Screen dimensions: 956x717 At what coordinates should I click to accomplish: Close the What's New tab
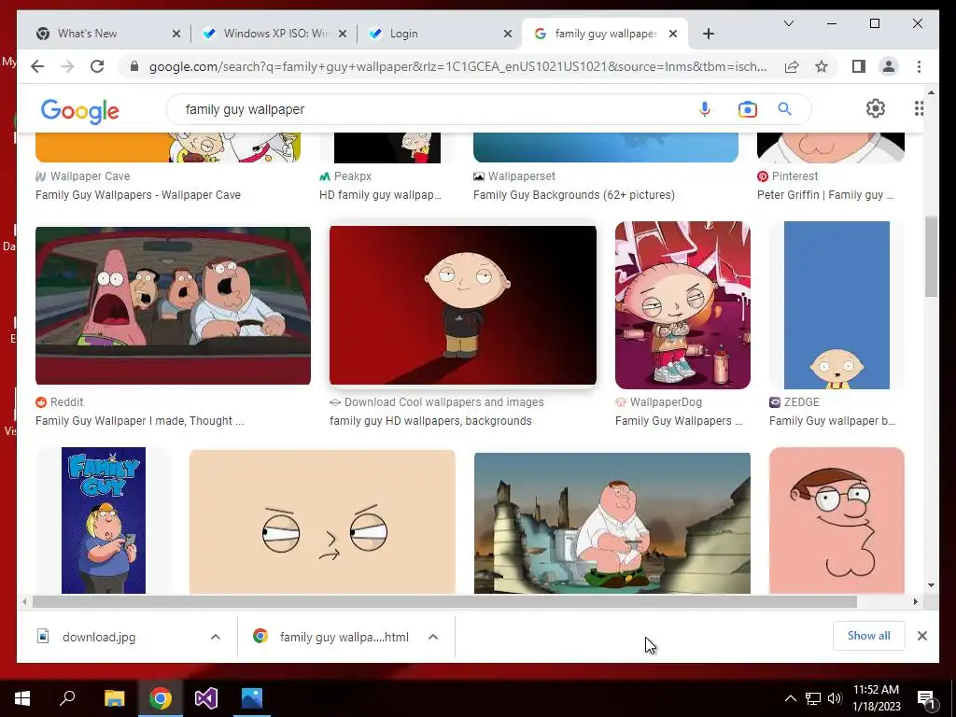click(x=176, y=34)
